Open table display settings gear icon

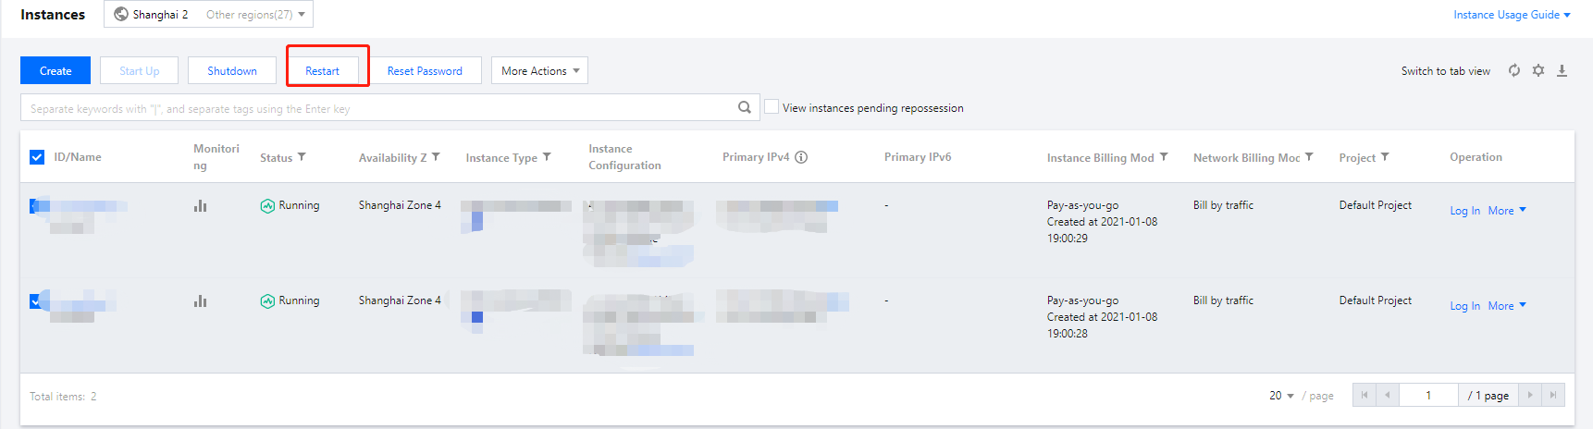1538,70
